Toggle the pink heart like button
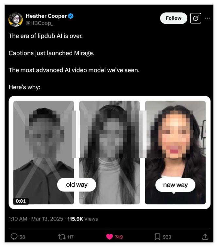The image size is (218, 247). pos(110,237)
